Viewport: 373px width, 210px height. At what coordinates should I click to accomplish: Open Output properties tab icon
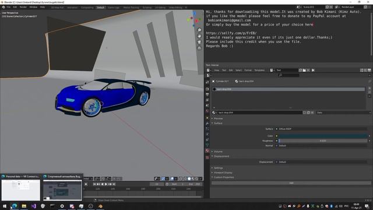[207, 94]
